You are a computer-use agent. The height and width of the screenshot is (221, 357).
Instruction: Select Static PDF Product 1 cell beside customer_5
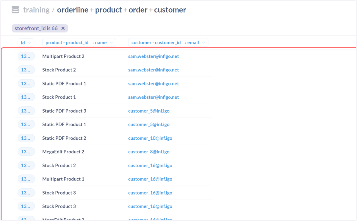click(x=64, y=124)
